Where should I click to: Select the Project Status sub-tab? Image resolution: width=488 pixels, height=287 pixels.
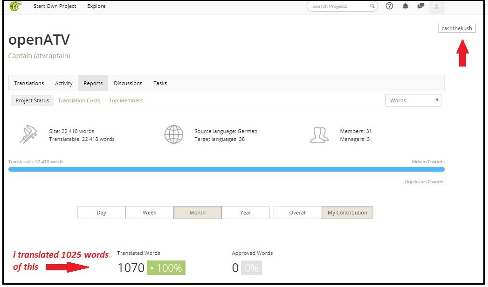32,100
